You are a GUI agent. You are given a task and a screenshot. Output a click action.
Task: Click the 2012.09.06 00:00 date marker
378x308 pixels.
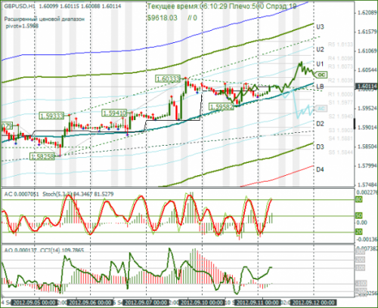point(91,303)
